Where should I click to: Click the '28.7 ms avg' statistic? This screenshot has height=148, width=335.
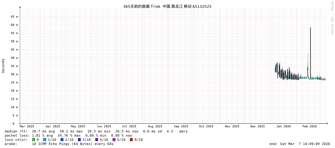click(x=43, y=131)
